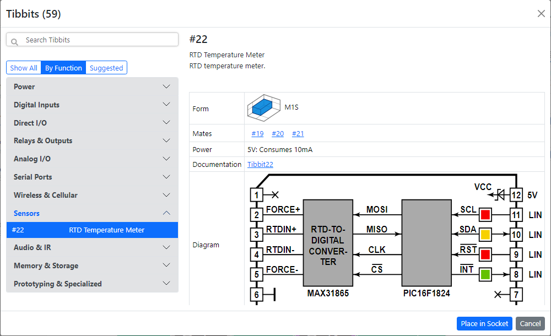This screenshot has width=551, height=336.
Task: Click the green INT LED in the diagram
Action: click(x=485, y=274)
